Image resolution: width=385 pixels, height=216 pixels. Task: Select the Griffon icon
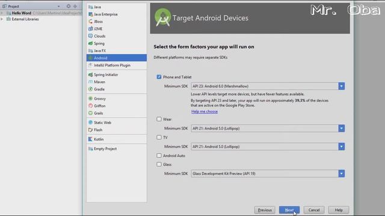pos(90,106)
